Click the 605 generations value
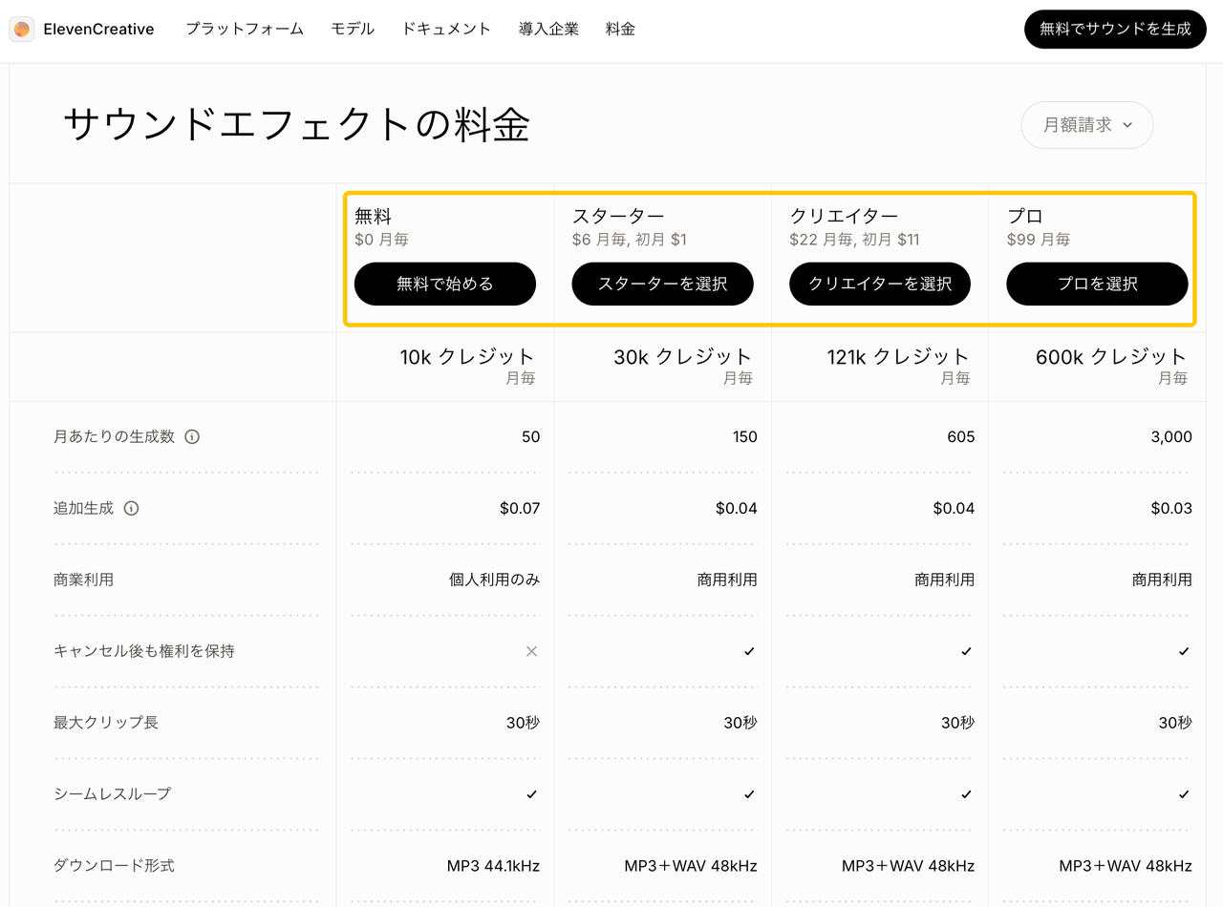Viewport: 1223px width, 907px height. (961, 437)
